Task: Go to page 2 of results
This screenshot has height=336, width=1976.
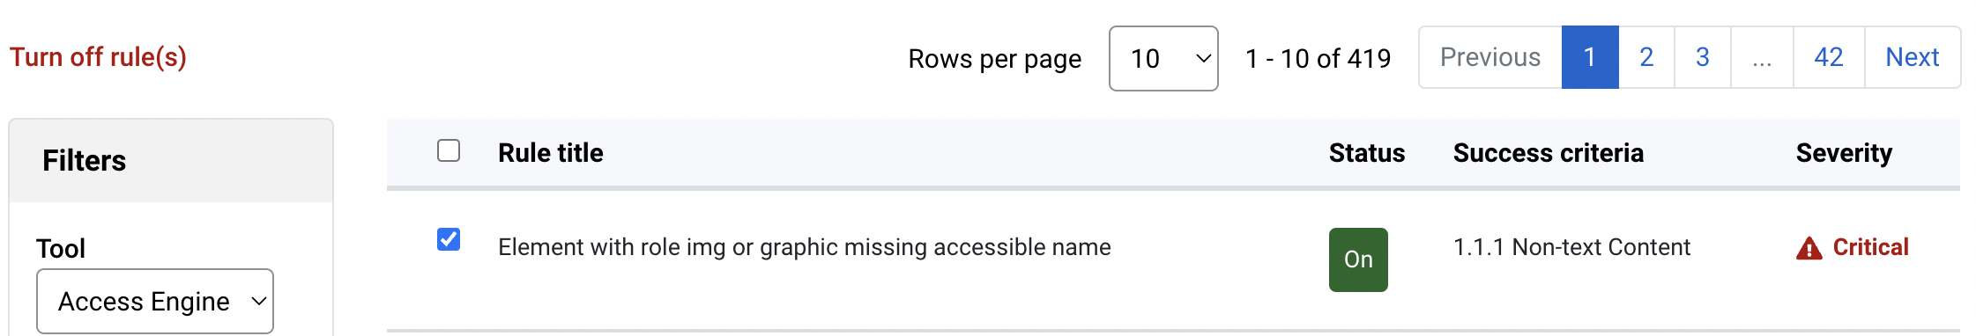Action: (1646, 57)
